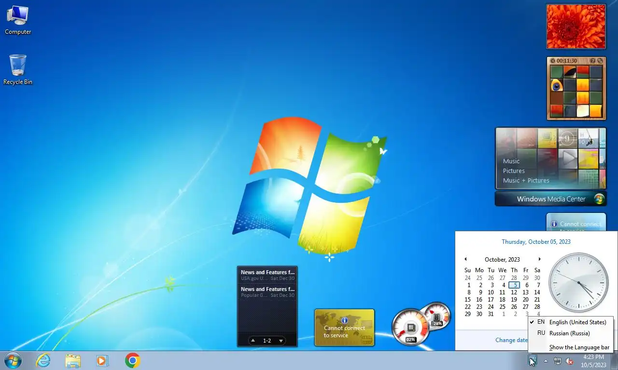
Task: Shuffle the picture puzzle tiles icon
Action: click(600, 61)
